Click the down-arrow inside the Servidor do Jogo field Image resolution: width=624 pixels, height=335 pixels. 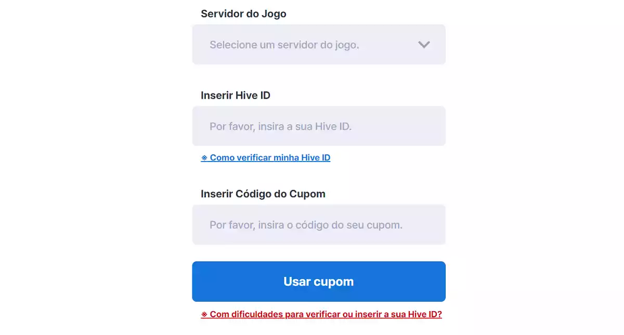424,45
